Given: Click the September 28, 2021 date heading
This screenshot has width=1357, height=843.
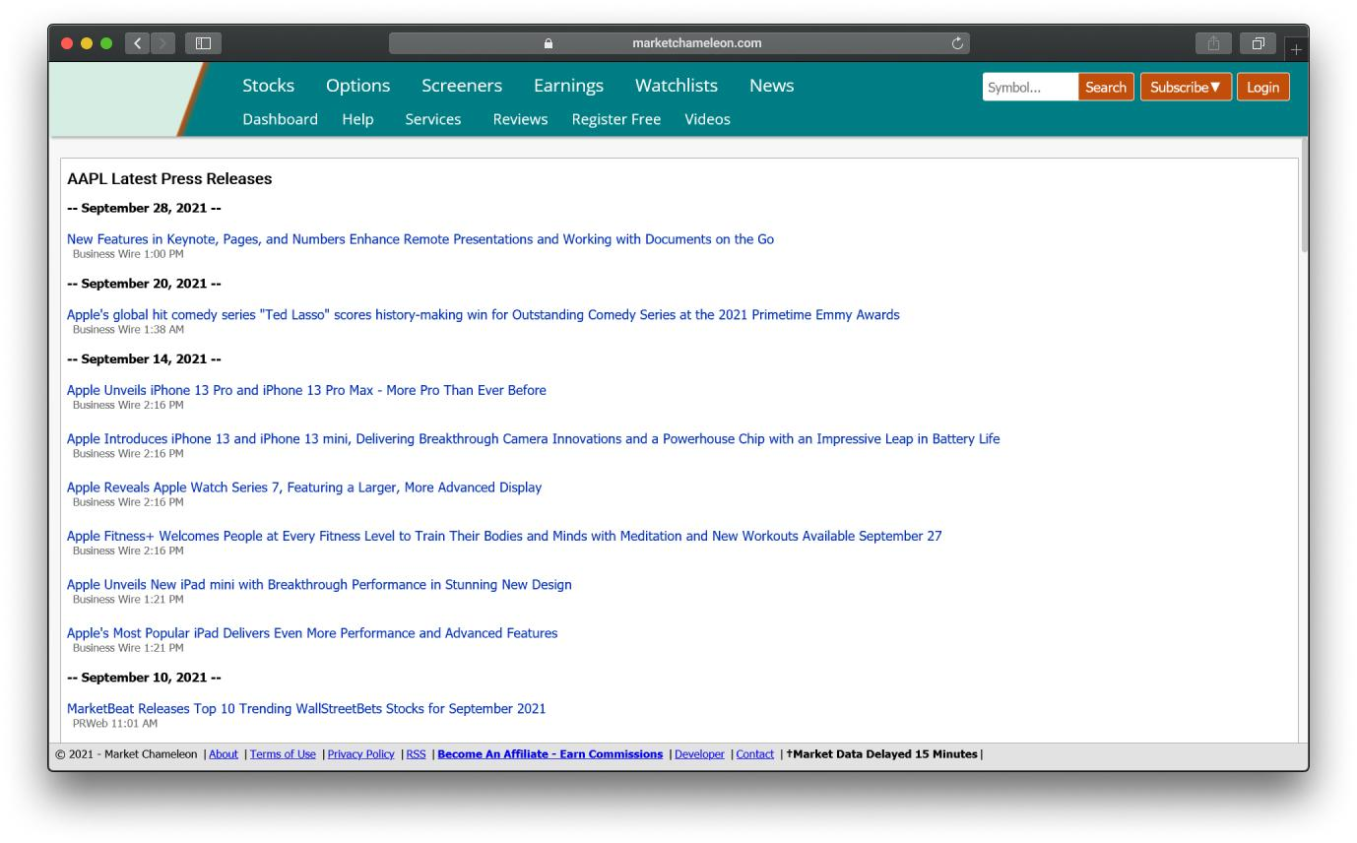Looking at the screenshot, I should [x=144, y=209].
